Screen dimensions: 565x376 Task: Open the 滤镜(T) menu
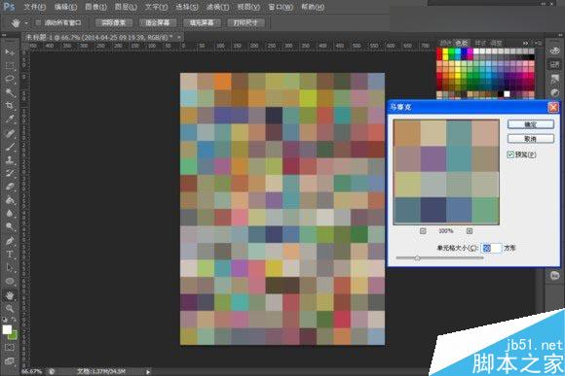[x=217, y=7]
